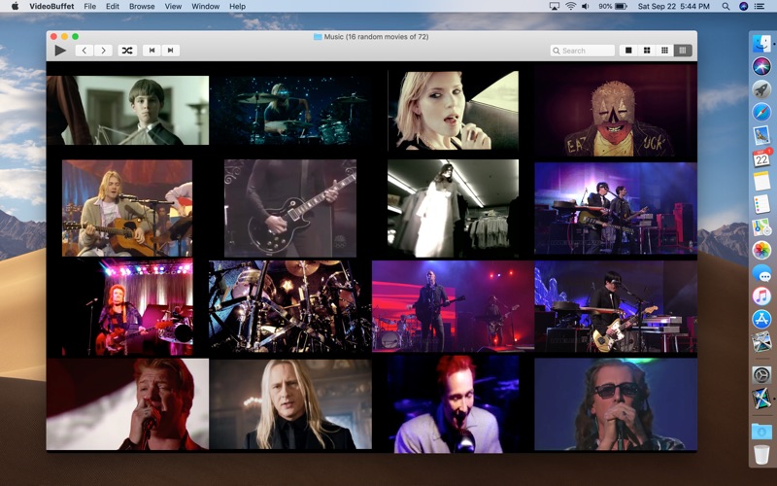Jump to the previous movie set
This screenshot has width=777, height=486.
152,51
